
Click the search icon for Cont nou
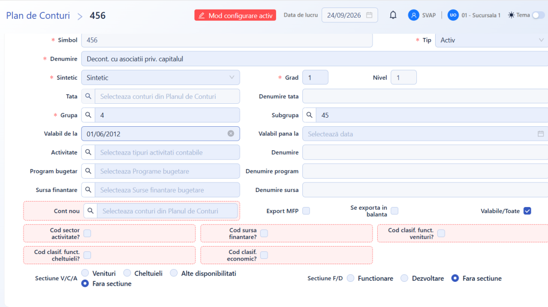pyautogui.click(x=90, y=211)
